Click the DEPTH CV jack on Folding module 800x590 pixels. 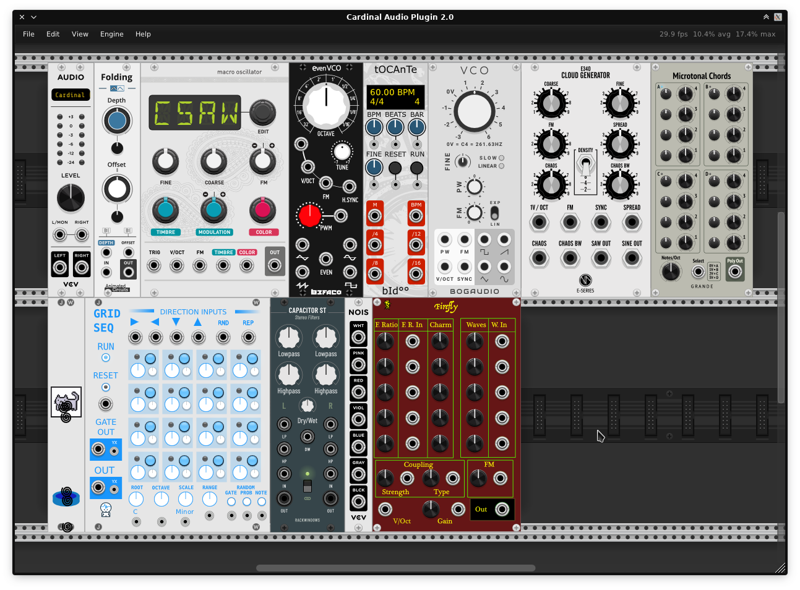106,252
